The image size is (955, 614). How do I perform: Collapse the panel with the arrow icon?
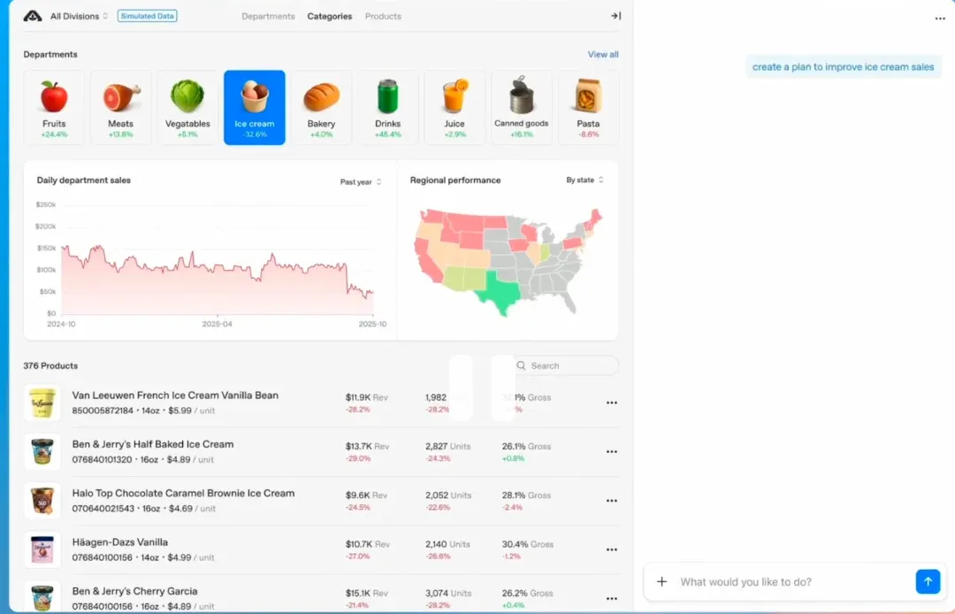point(615,16)
